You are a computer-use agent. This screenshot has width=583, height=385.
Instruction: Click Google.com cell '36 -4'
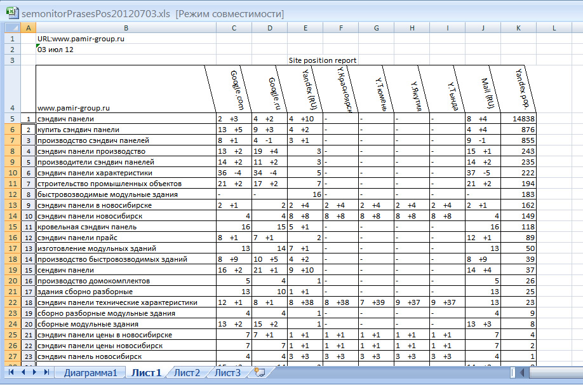click(234, 173)
